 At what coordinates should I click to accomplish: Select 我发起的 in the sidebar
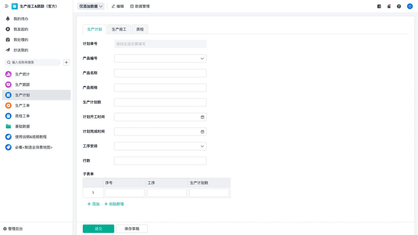pyautogui.click(x=21, y=29)
